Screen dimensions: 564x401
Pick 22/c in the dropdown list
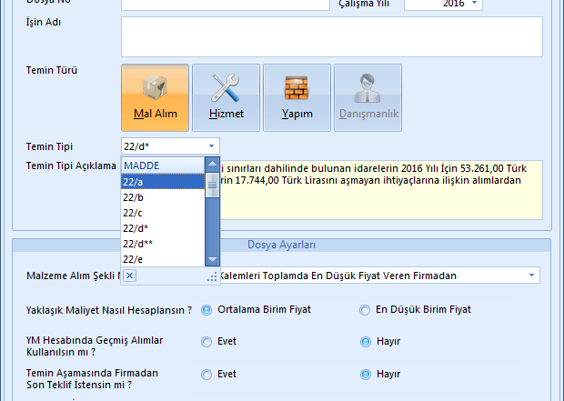point(162,213)
